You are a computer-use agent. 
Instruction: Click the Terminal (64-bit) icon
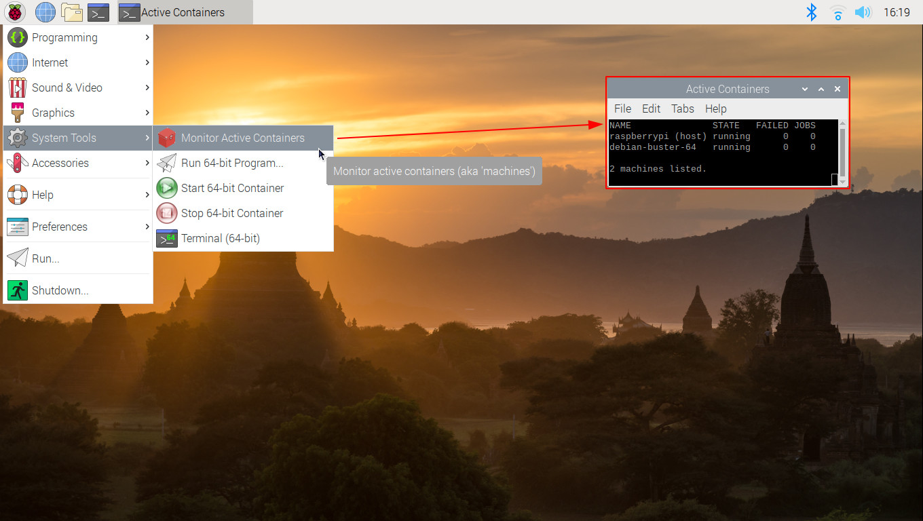[167, 238]
